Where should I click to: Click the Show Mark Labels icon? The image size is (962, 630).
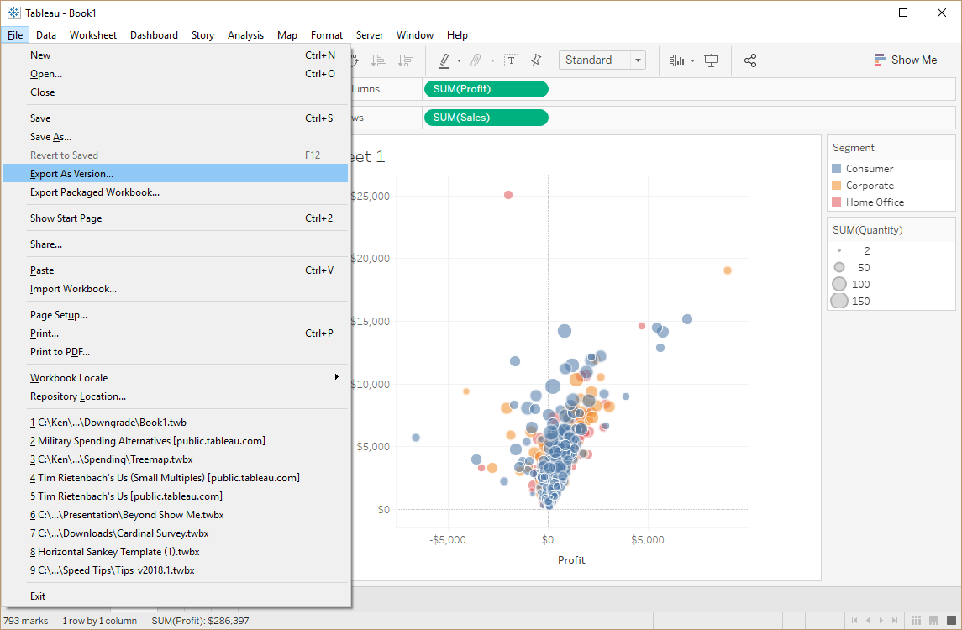(x=511, y=60)
